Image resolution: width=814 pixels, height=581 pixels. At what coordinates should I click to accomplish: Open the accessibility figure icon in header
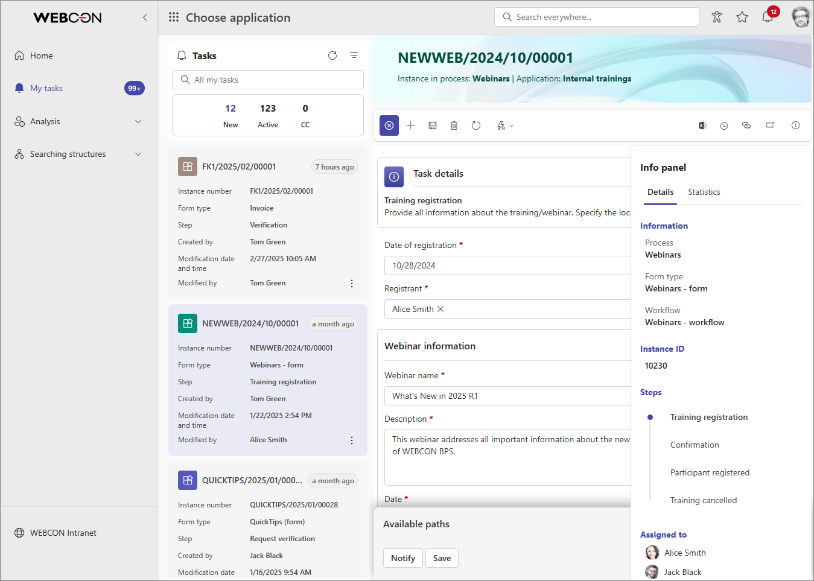(717, 17)
